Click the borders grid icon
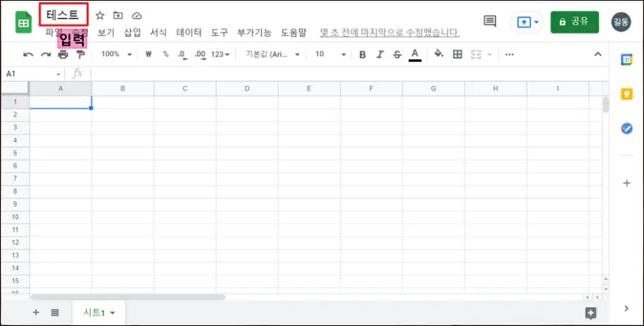The image size is (644, 326). pyautogui.click(x=457, y=55)
